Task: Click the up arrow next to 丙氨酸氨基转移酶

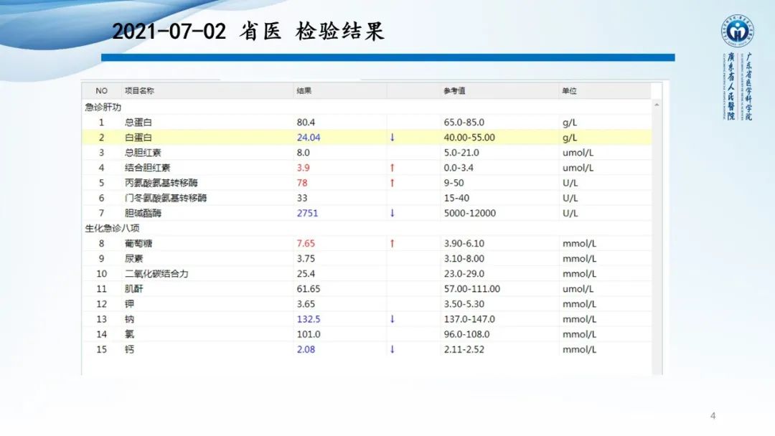Action: tap(392, 182)
